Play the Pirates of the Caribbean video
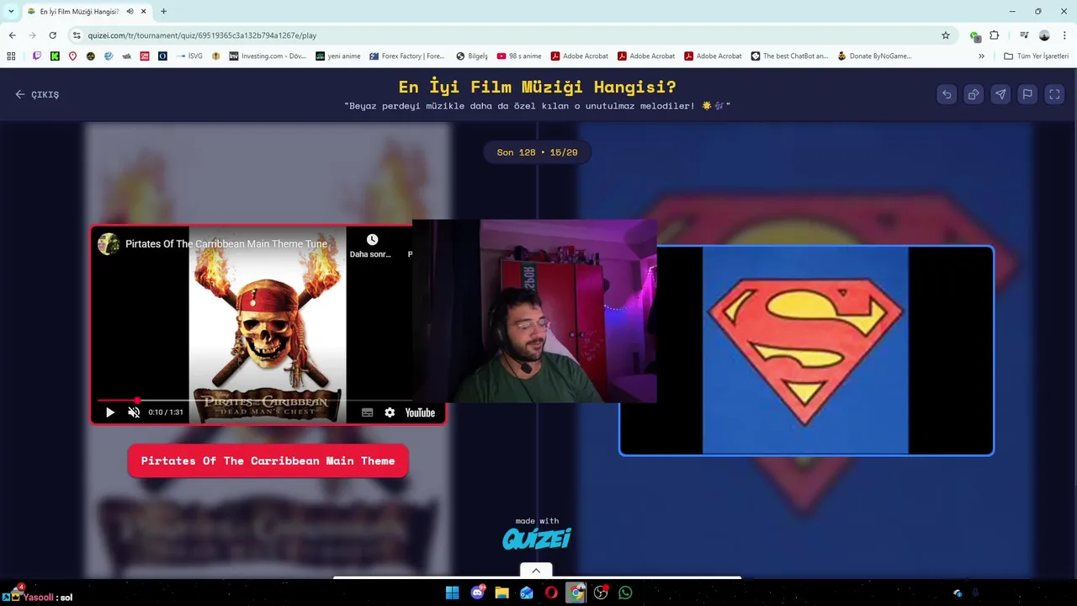The width and height of the screenshot is (1077, 606). 110,412
